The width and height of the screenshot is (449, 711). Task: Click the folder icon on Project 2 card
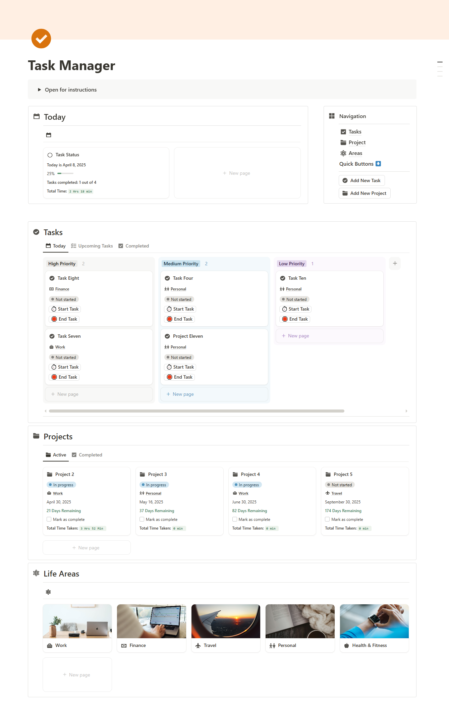tap(50, 474)
